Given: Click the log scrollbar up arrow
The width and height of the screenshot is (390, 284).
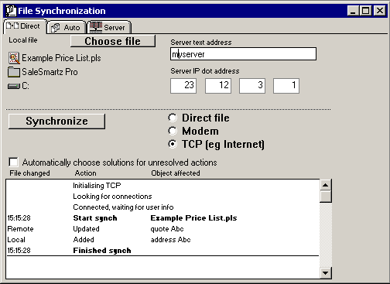Looking at the screenshot, I should point(326,185).
